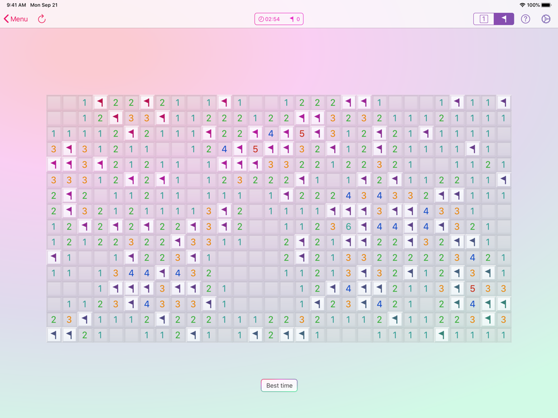Switch to flag mode with the flag segment
The height and width of the screenshot is (418, 558).
[504, 19]
